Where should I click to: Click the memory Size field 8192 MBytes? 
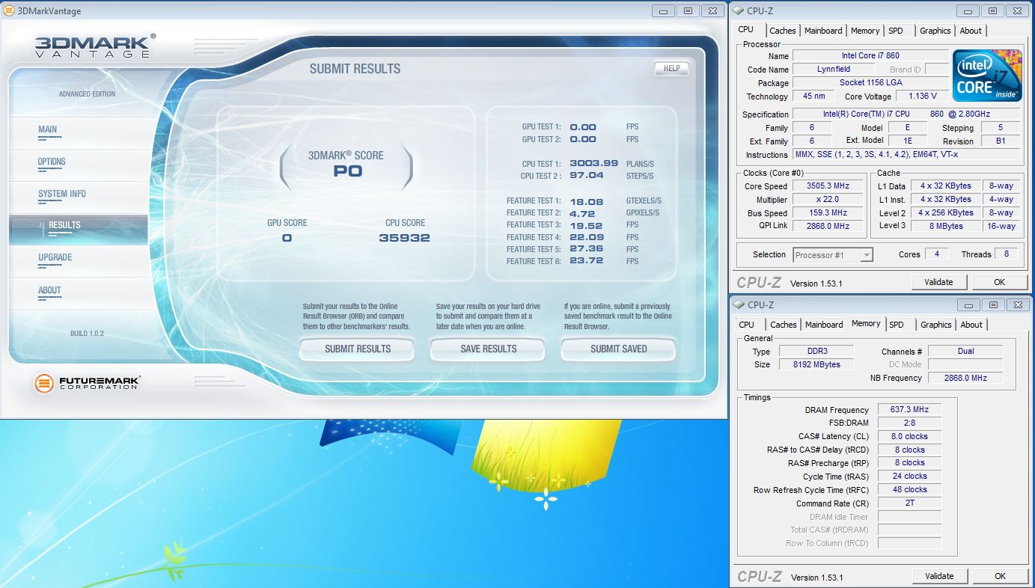tap(816, 364)
